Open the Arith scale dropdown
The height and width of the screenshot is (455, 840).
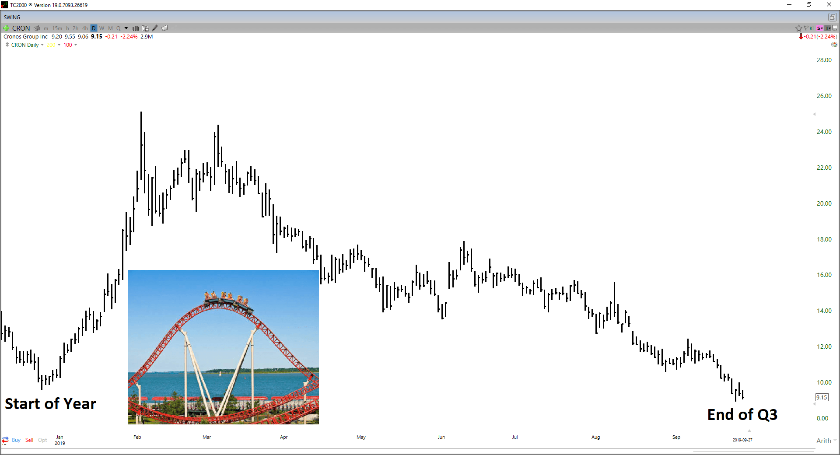point(826,441)
